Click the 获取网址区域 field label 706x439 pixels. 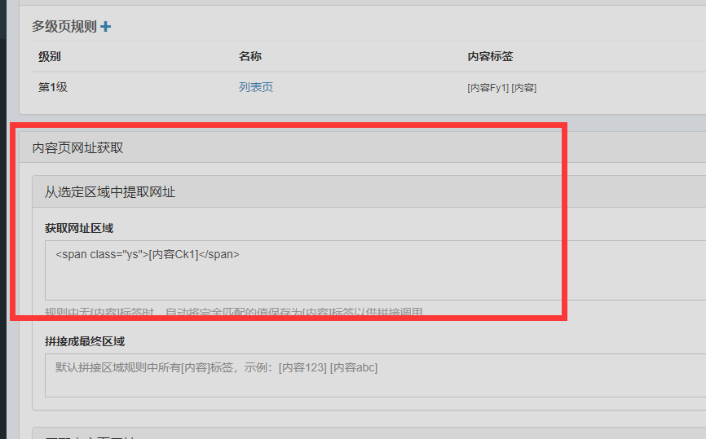tap(79, 228)
